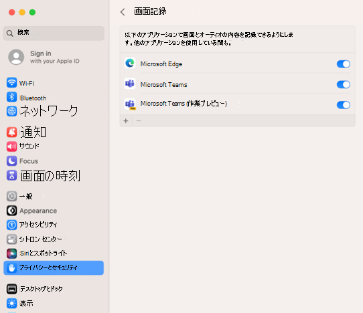Click the Appearance icon in sidebar
This screenshot has height=313, width=363.
pos(11,211)
